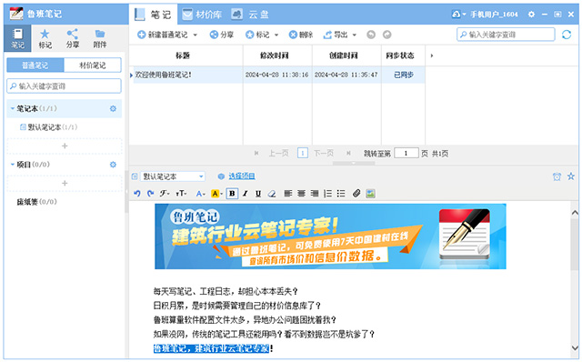Click the 下一页 next page button
582x362 pixels.
pos(324,153)
